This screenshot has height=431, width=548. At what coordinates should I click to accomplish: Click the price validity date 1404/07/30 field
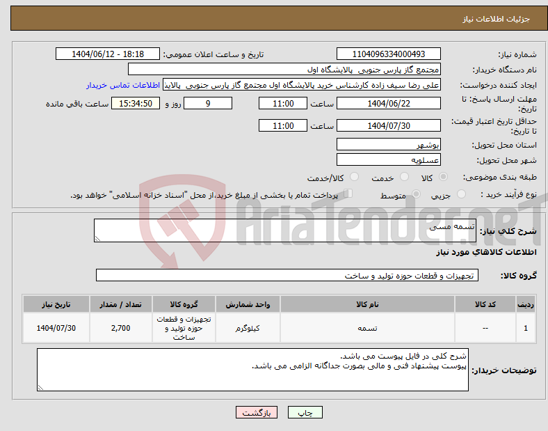388,125
